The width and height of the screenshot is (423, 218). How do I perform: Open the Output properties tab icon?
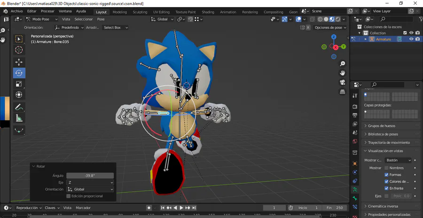tap(355, 115)
